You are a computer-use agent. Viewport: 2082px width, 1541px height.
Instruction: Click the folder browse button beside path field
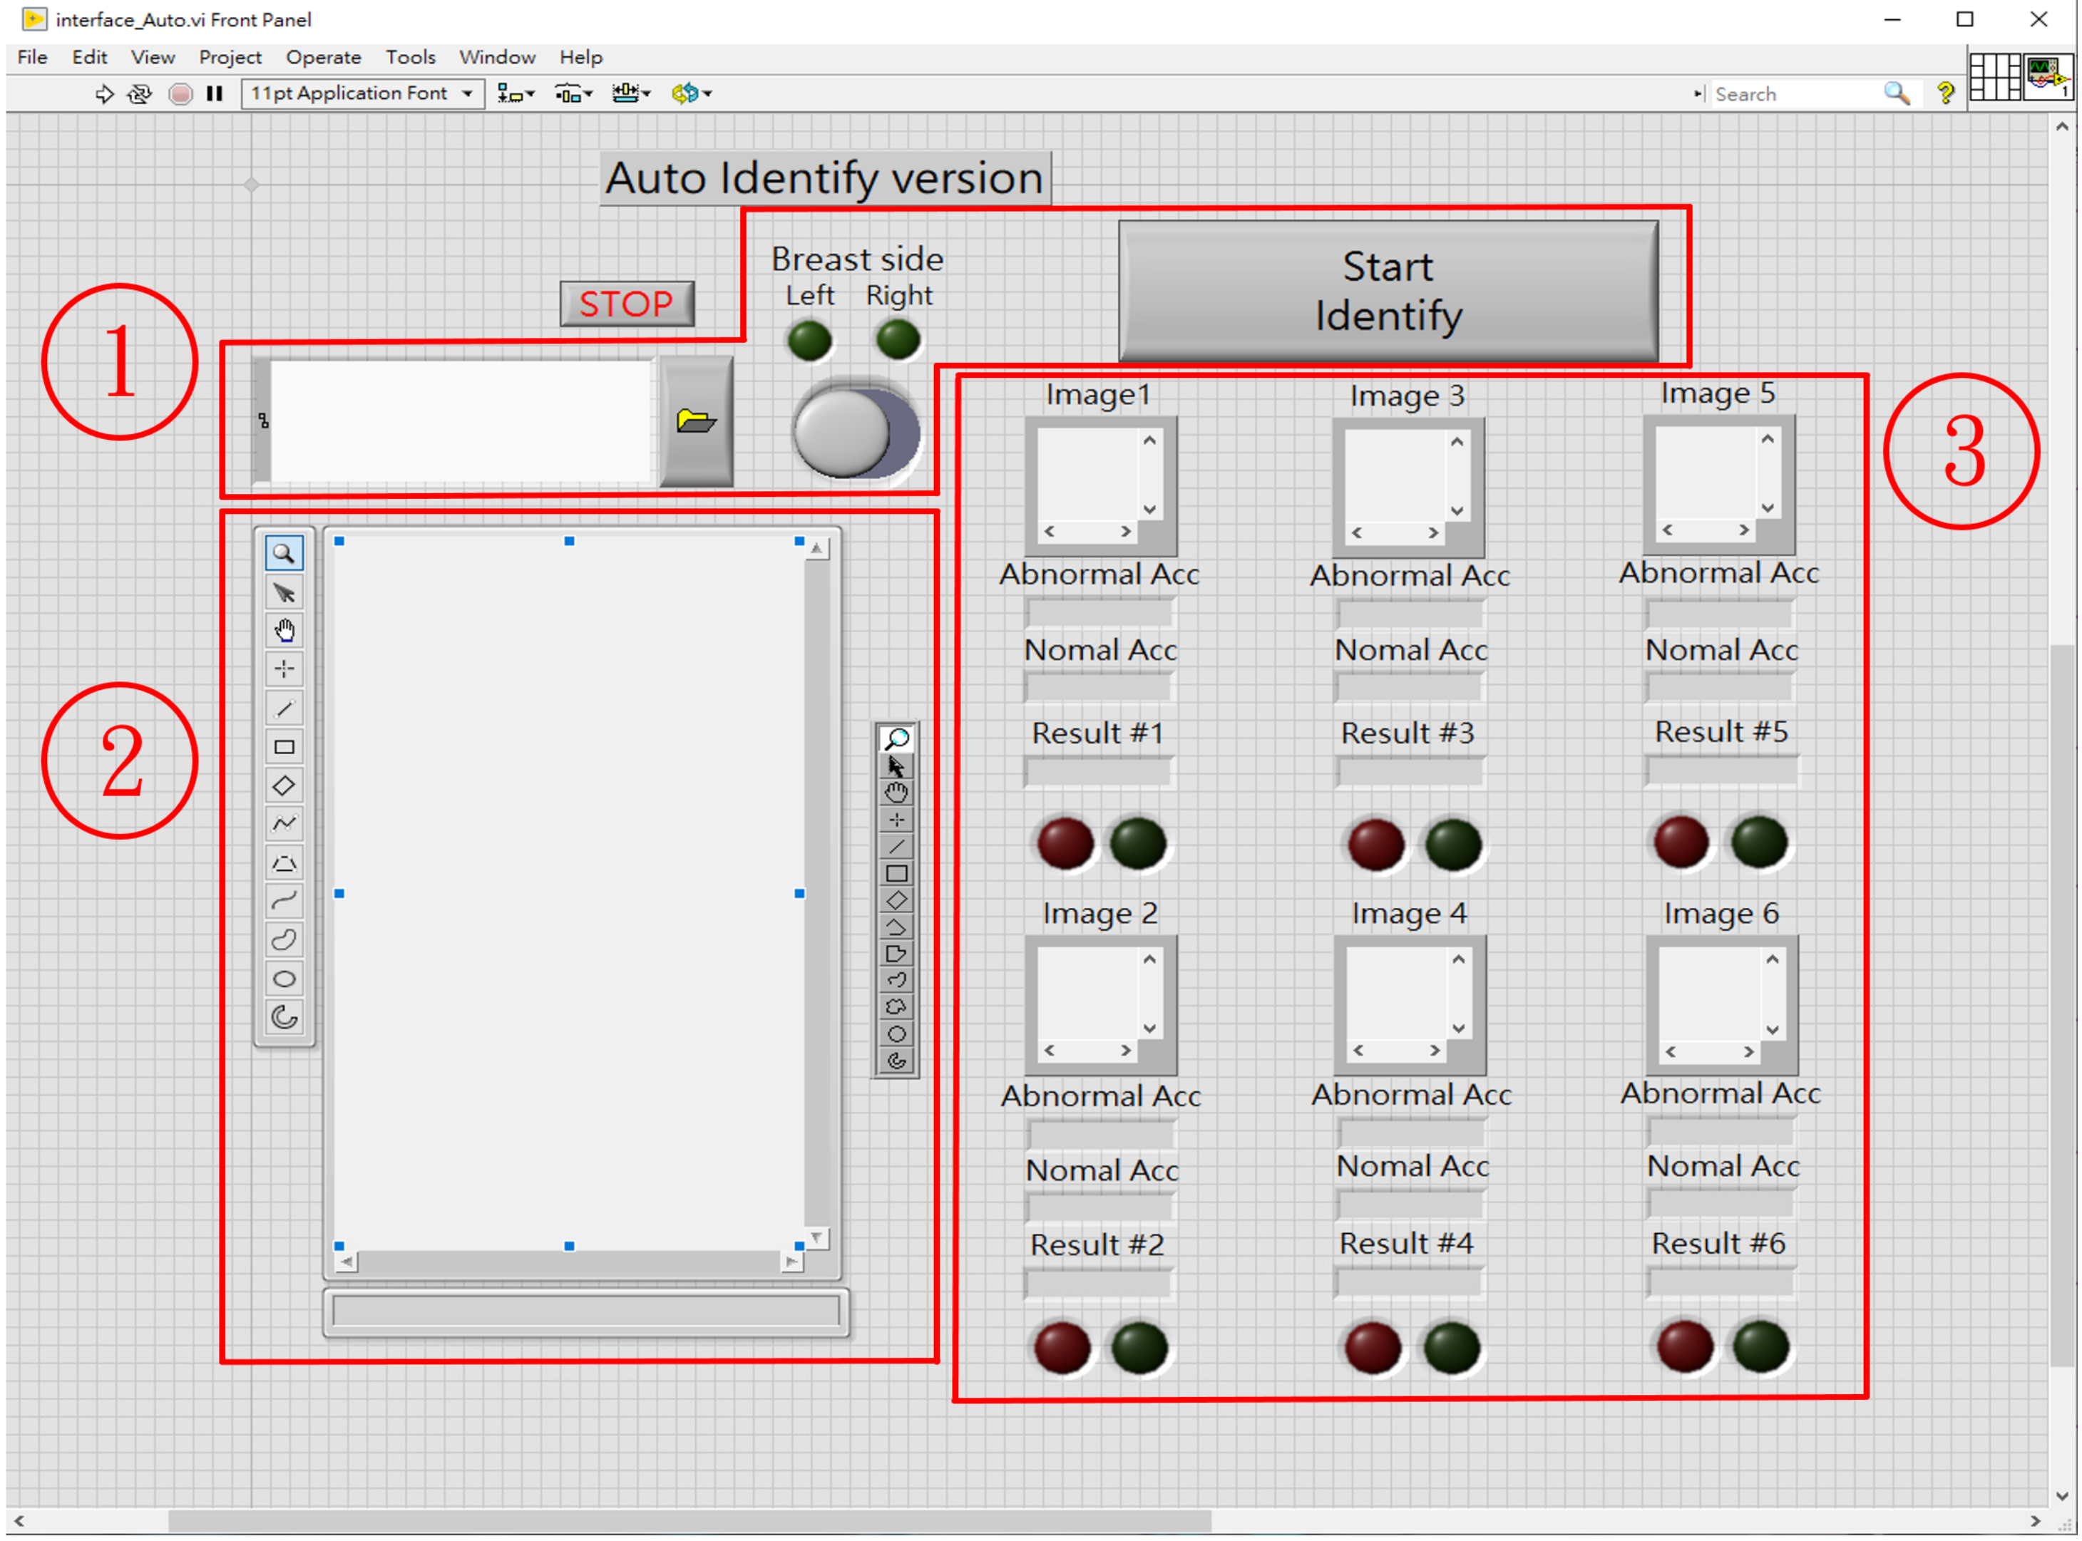click(x=696, y=421)
